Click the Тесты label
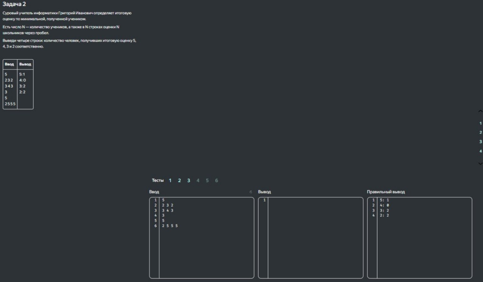The height and width of the screenshot is (282, 483). click(158, 180)
